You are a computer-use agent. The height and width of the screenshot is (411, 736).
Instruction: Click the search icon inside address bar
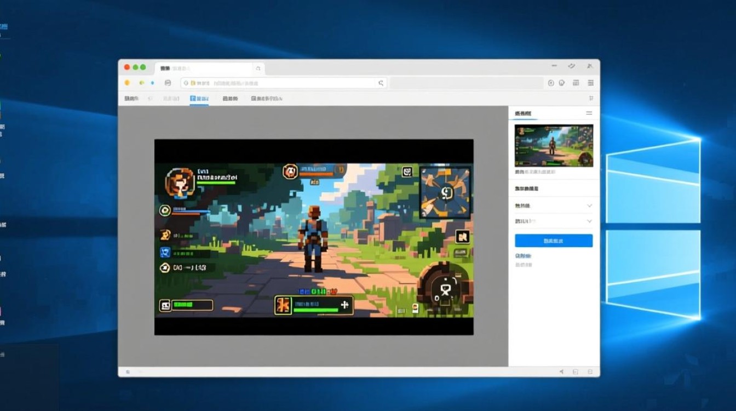(x=381, y=83)
